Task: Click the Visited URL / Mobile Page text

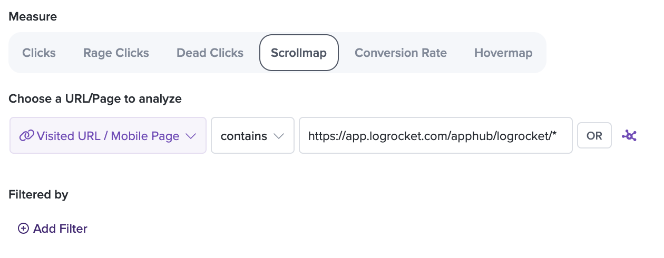Action: point(108,136)
